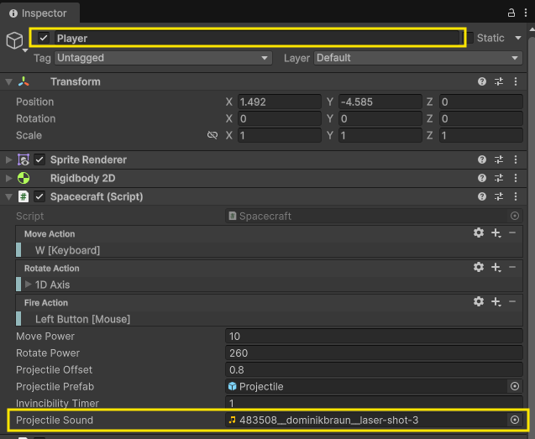The image size is (535, 439).
Task: Open object picker for Projectile Sound
Action: (x=515, y=420)
